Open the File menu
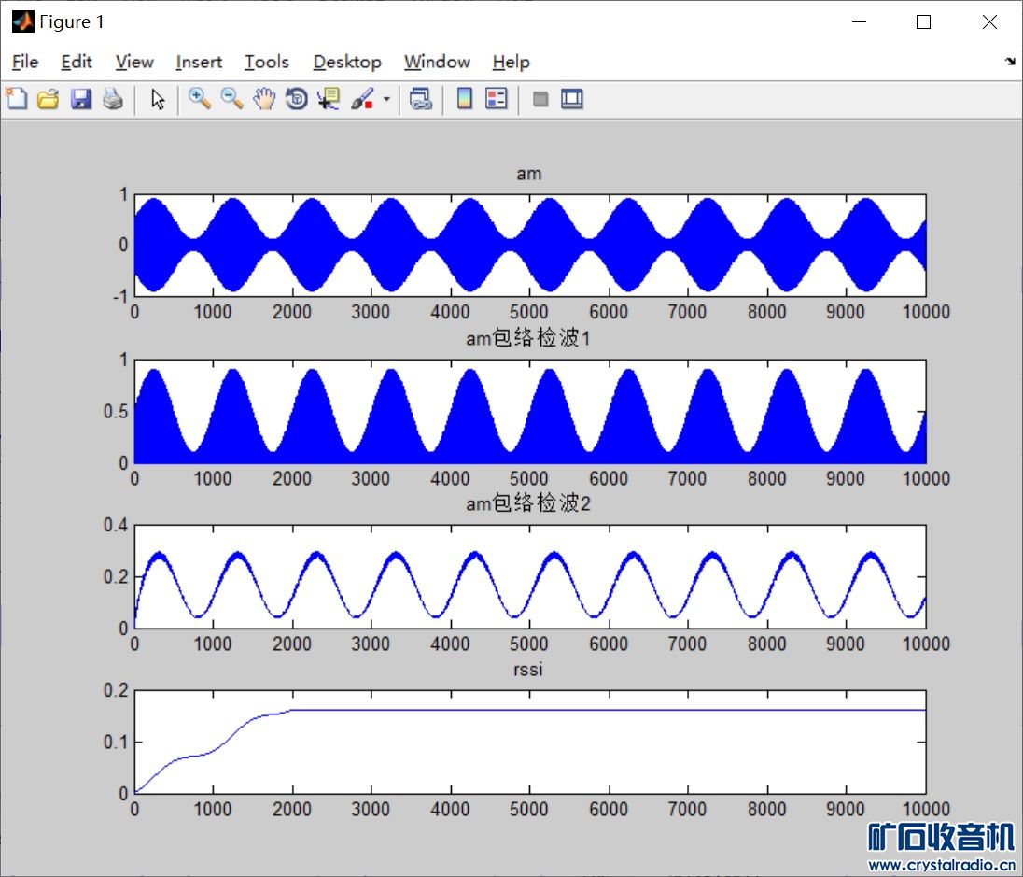Viewport: 1023px width, 877px height. click(25, 62)
